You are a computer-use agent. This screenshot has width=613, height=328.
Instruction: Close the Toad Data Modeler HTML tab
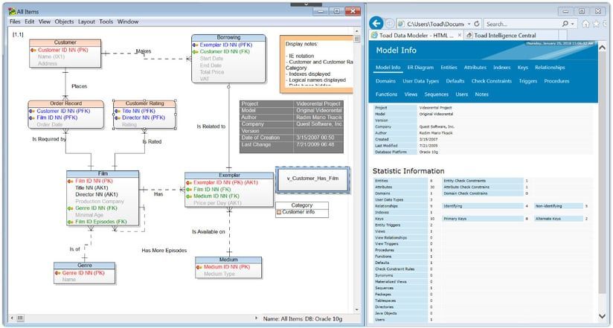(x=459, y=35)
